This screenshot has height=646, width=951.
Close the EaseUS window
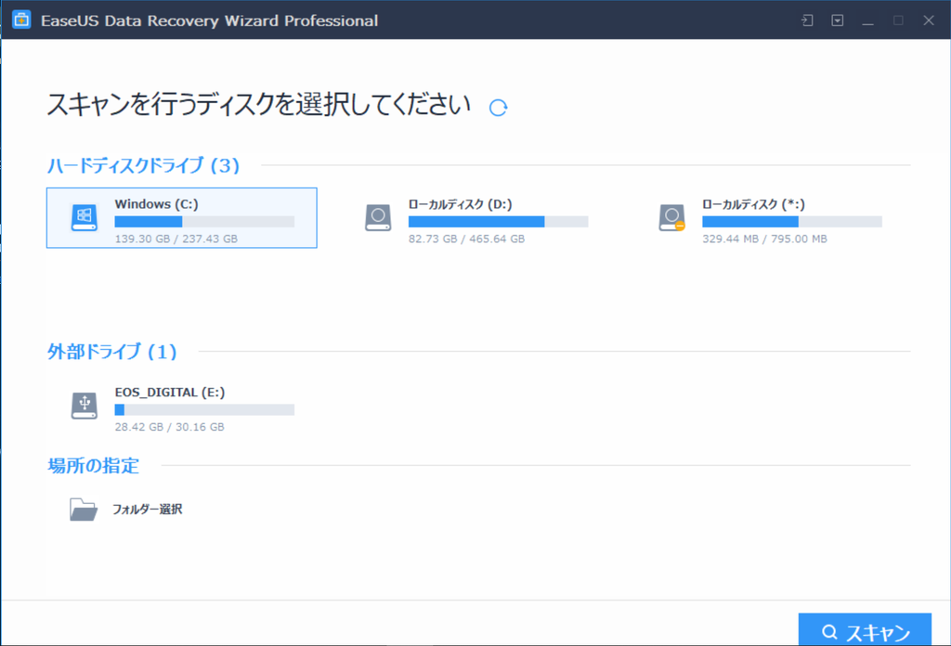tap(929, 20)
